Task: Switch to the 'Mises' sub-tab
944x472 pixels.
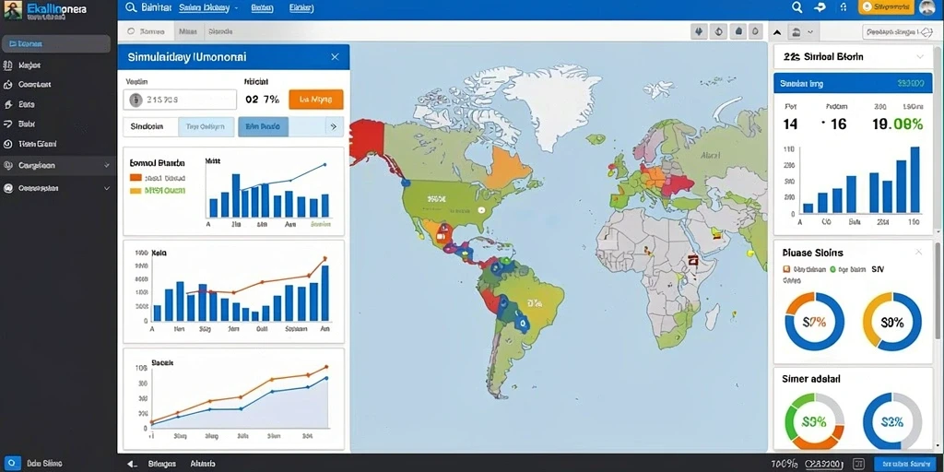Action: click(x=187, y=31)
